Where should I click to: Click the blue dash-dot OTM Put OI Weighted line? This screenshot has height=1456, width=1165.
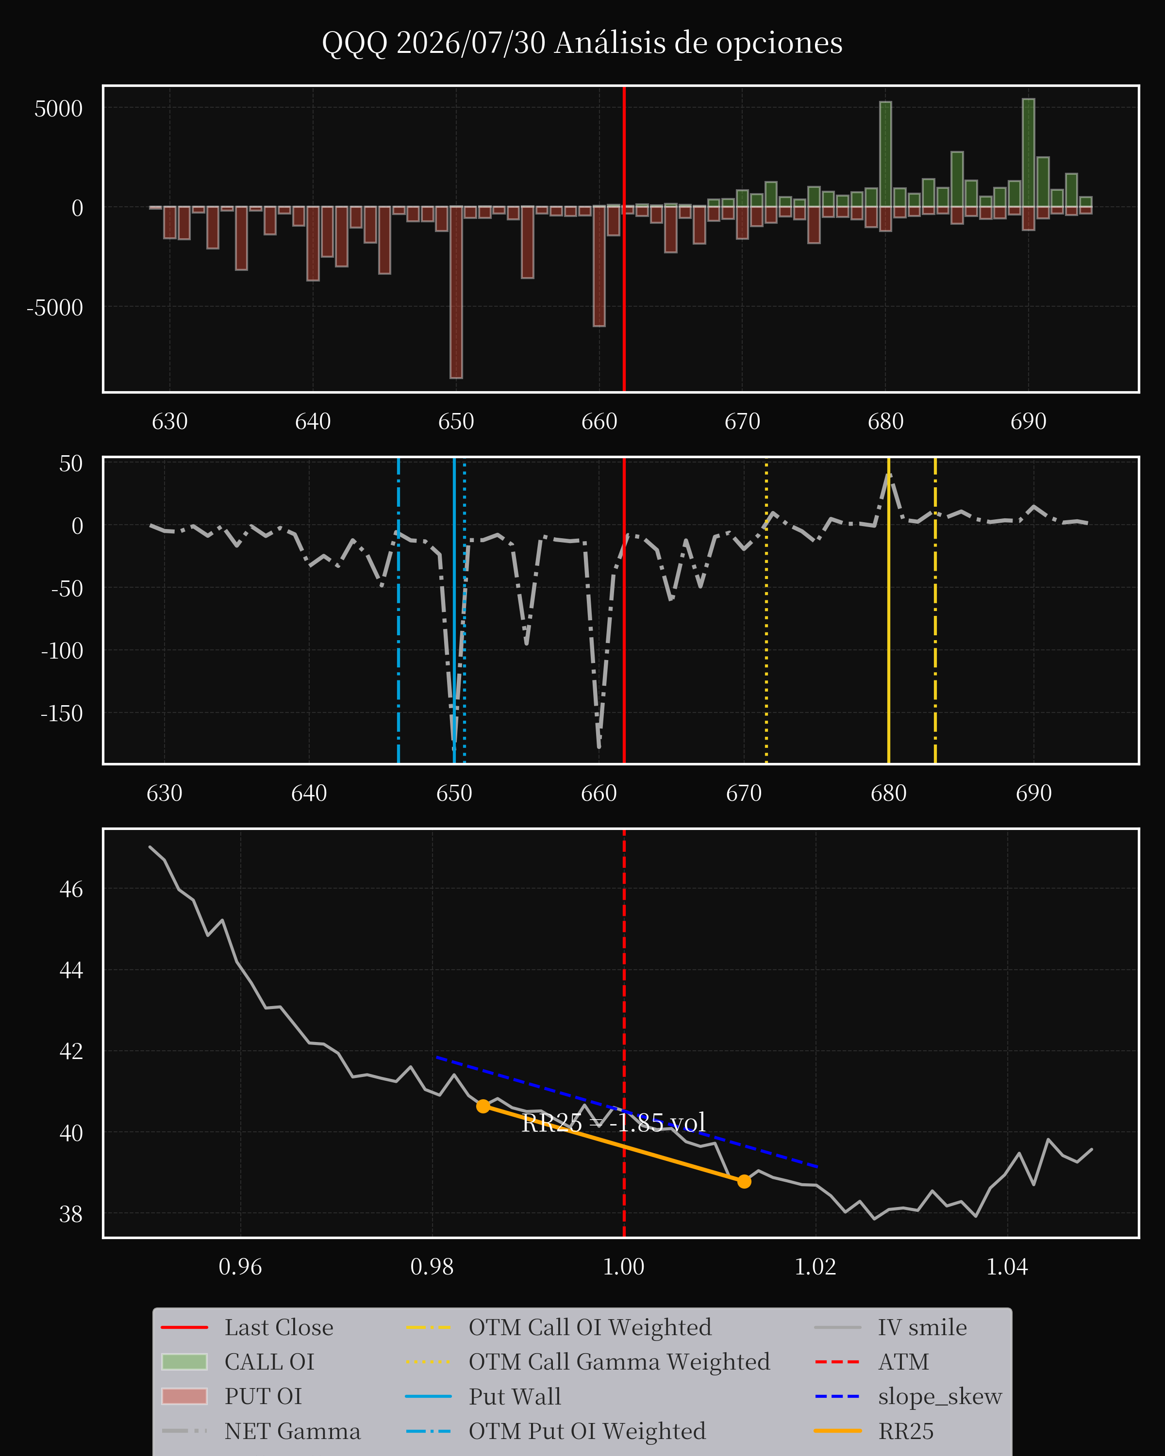(x=399, y=610)
